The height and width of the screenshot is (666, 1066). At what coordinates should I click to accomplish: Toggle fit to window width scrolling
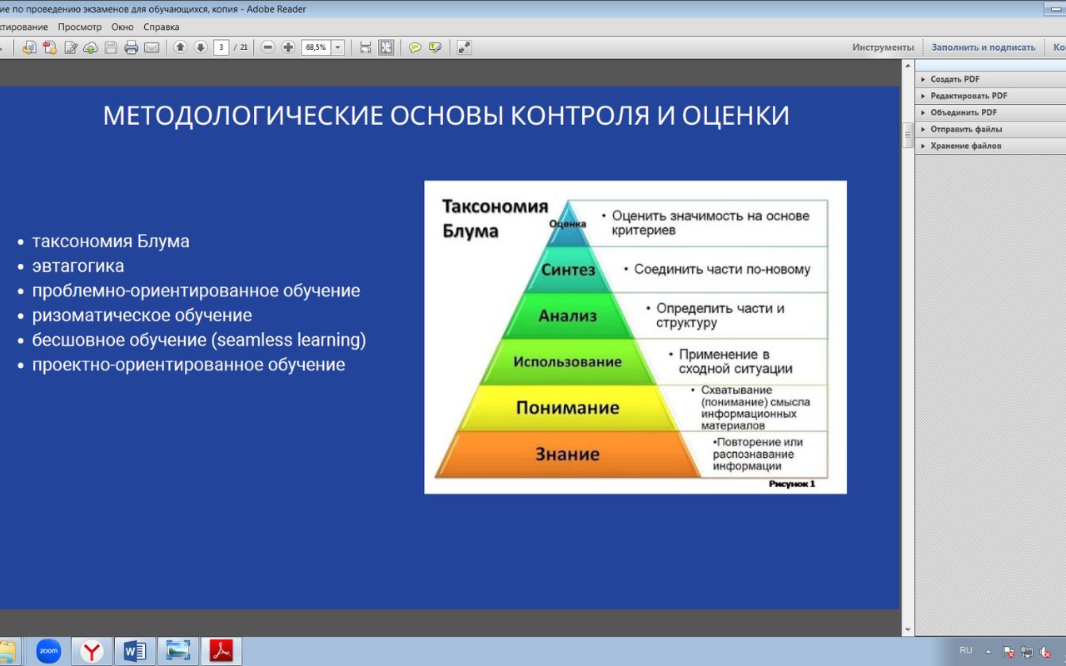click(x=366, y=47)
